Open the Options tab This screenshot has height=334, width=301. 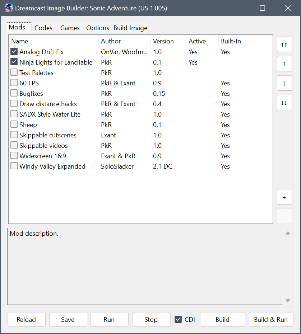97,28
